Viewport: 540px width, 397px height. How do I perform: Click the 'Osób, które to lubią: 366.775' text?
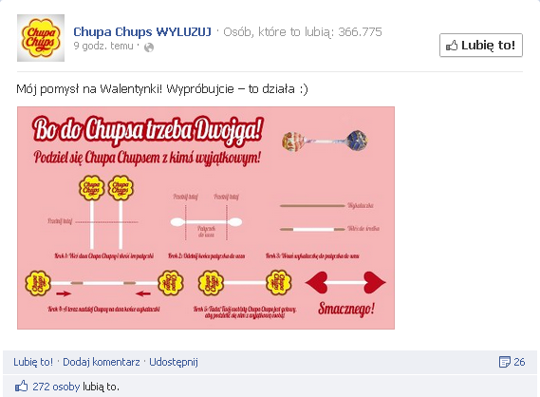tap(303, 31)
